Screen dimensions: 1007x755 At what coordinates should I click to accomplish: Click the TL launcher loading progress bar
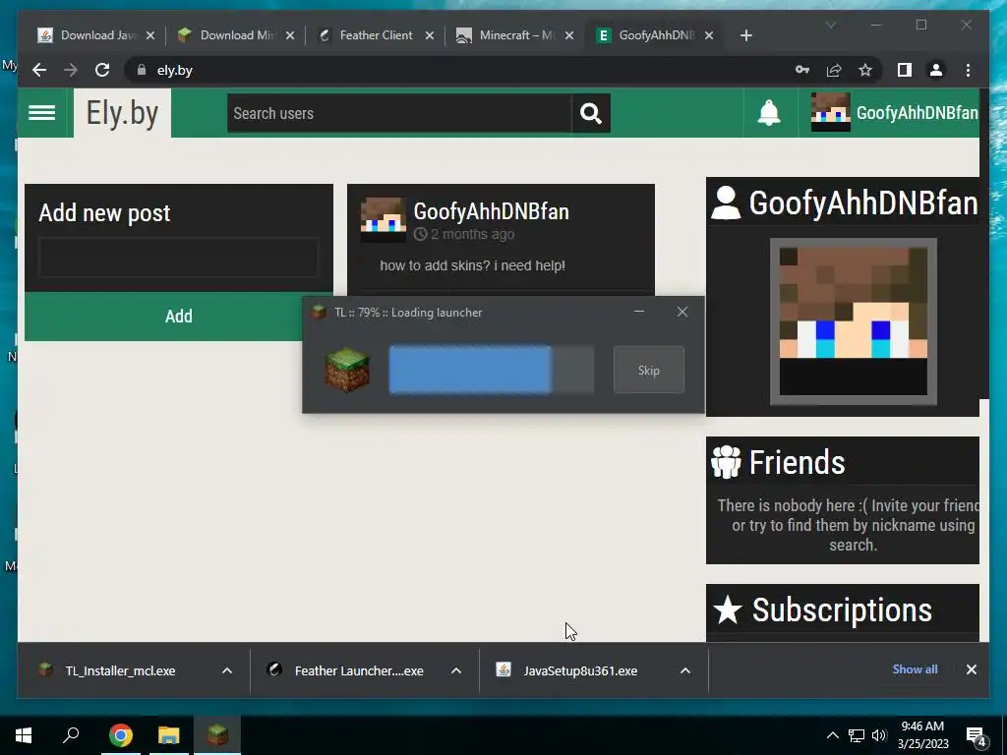[492, 370]
